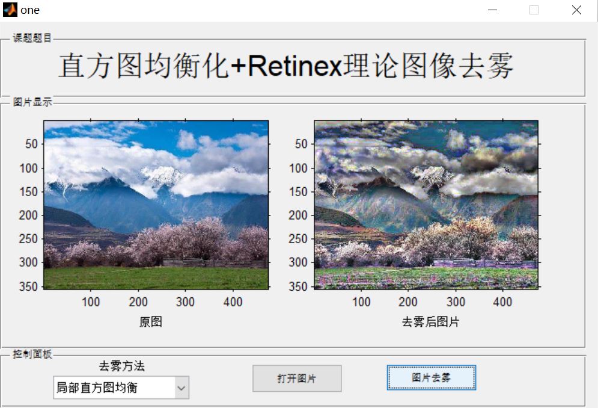Image resolution: width=598 pixels, height=408 pixels.
Task: Click the 打开图片 button
Action: point(297,379)
